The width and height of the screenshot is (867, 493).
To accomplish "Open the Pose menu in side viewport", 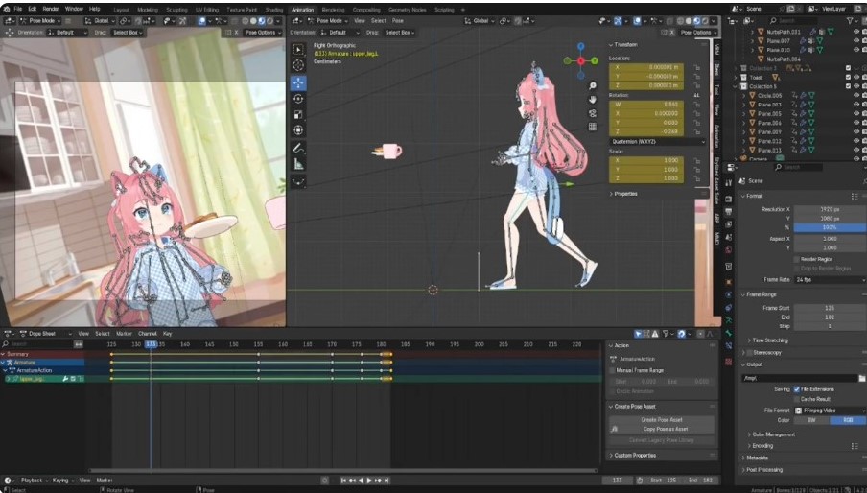I will pyautogui.click(x=398, y=21).
